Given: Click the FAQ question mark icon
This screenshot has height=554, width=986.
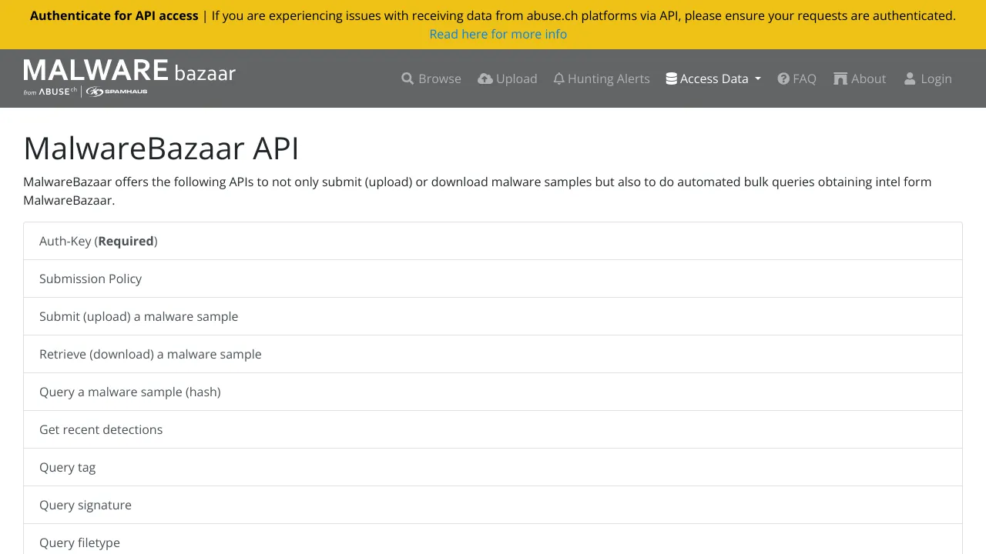Looking at the screenshot, I should 783,78.
